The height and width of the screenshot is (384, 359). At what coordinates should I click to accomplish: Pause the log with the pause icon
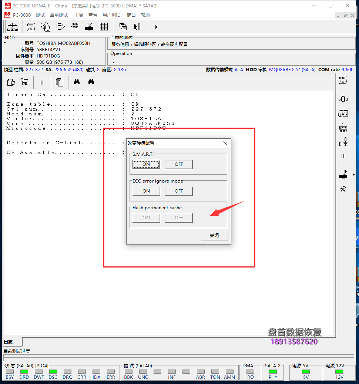(x=42, y=82)
